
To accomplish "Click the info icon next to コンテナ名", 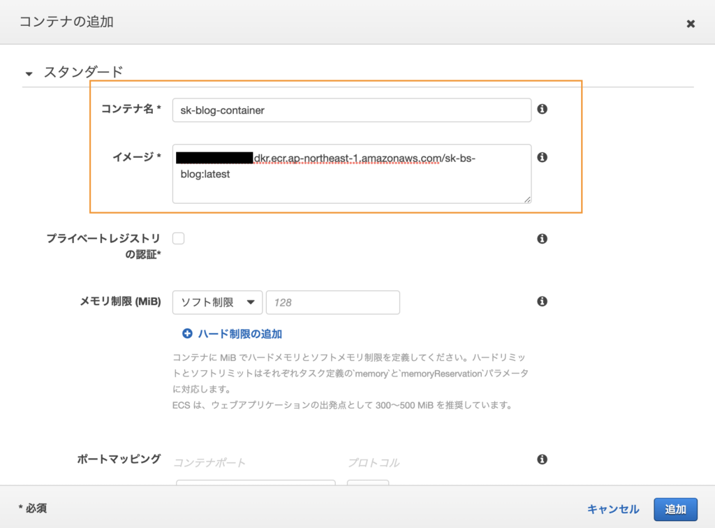I will click(x=542, y=110).
